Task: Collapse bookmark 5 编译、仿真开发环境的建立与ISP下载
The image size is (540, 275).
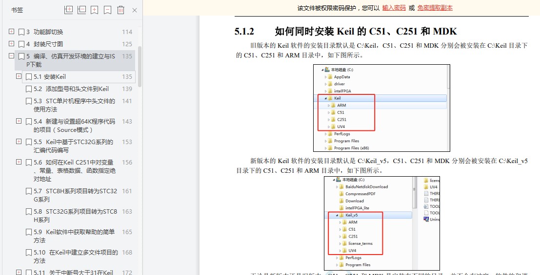Action: (x=11, y=55)
